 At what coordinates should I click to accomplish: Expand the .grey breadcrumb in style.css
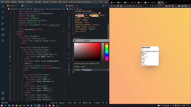point(79,9)
